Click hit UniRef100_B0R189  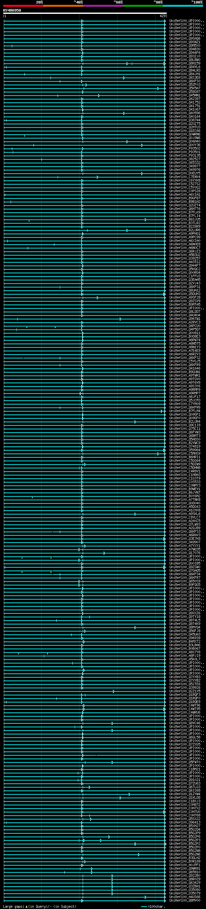tap(184, 861)
